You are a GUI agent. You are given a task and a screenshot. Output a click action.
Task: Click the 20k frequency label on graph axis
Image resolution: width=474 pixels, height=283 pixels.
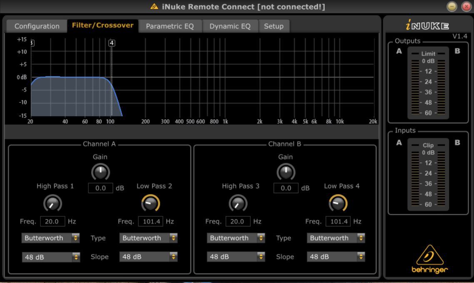(x=373, y=122)
